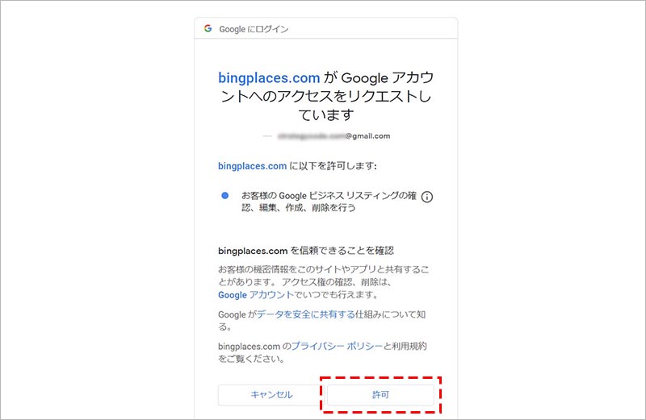Open bingplaces.com link above the permission list
The image size is (646, 420).
pos(252,166)
